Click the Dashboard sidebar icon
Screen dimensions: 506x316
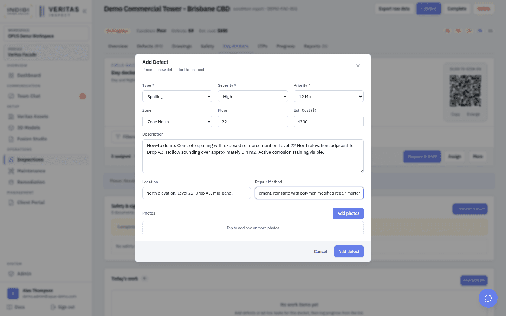(x=11, y=75)
